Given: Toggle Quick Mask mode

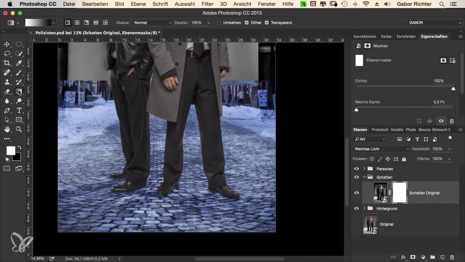Looking at the screenshot, I should 7,168.
